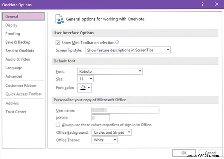This screenshot has height=159, width=224.
Task: Enable Always use these values checkbox
Action: [x=58, y=125]
